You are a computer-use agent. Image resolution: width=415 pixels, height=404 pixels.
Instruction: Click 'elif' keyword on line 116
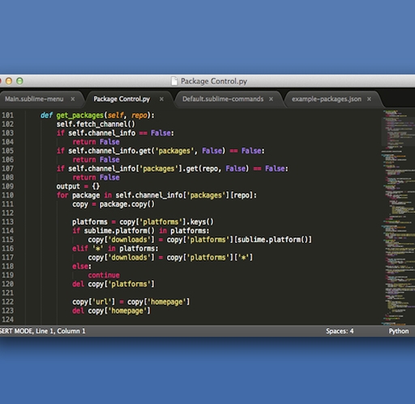tap(80, 249)
